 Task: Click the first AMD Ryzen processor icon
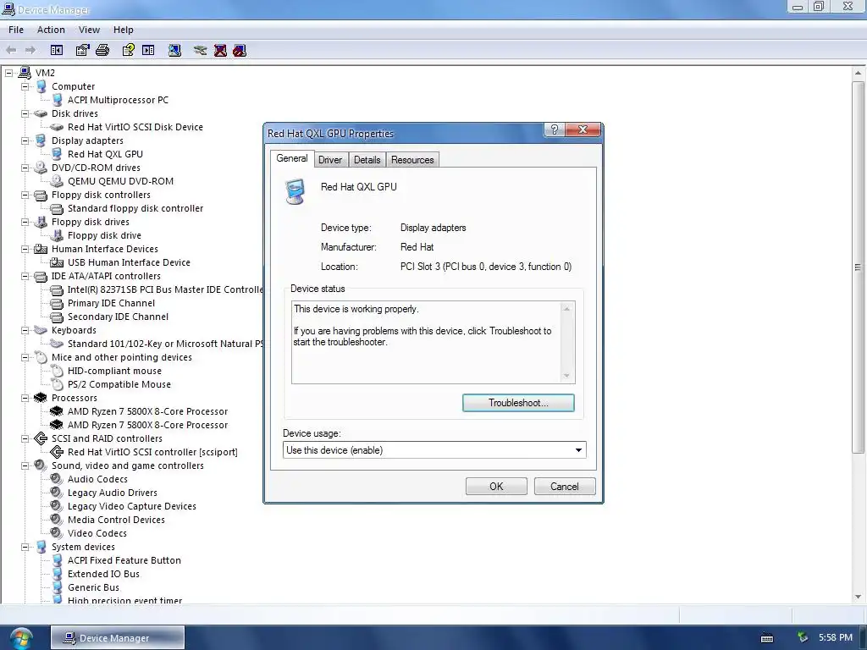(x=57, y=411)
